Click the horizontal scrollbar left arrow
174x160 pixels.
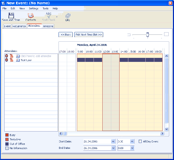(x=61, y=133)
